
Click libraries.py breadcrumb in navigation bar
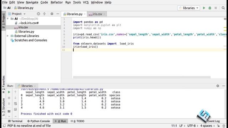point(25,8)
